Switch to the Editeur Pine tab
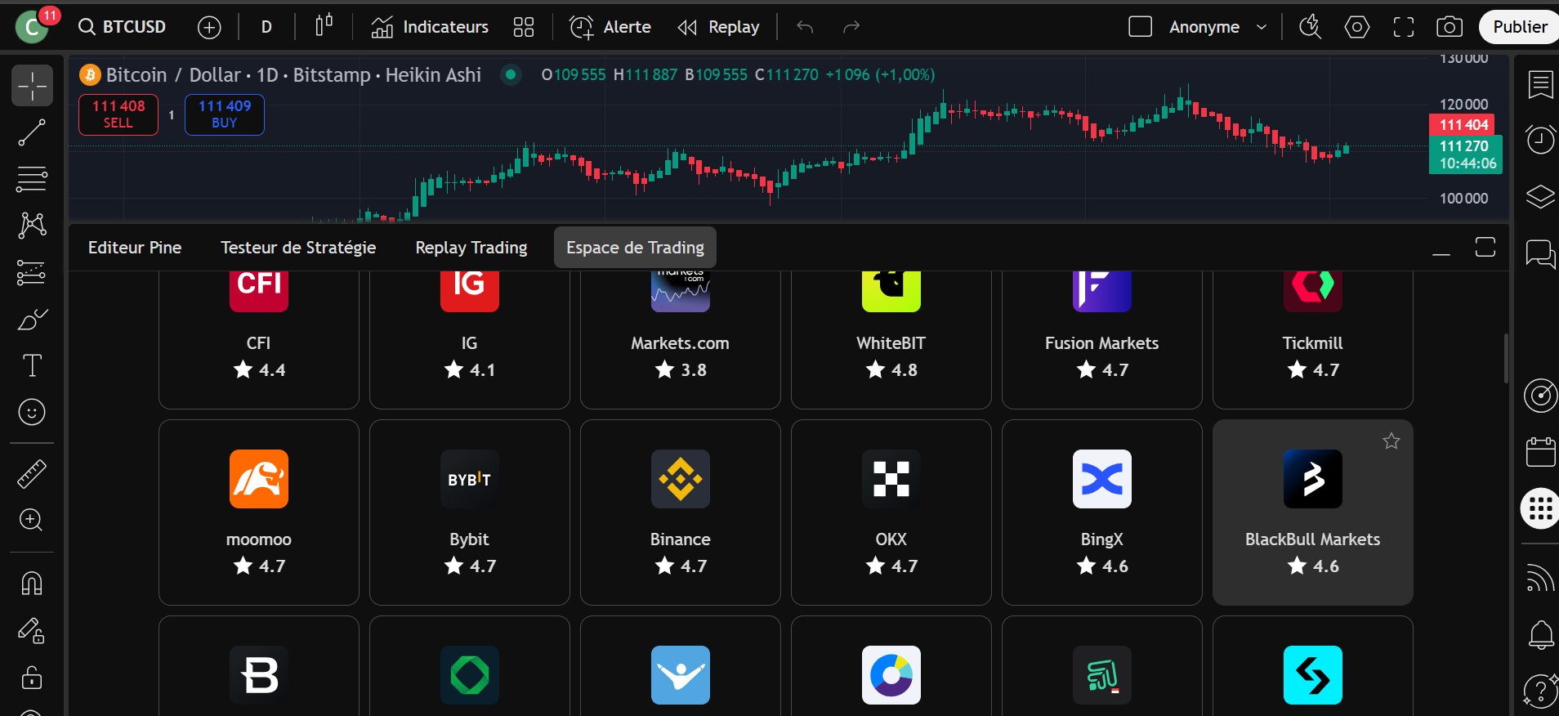 click(135, 248)
